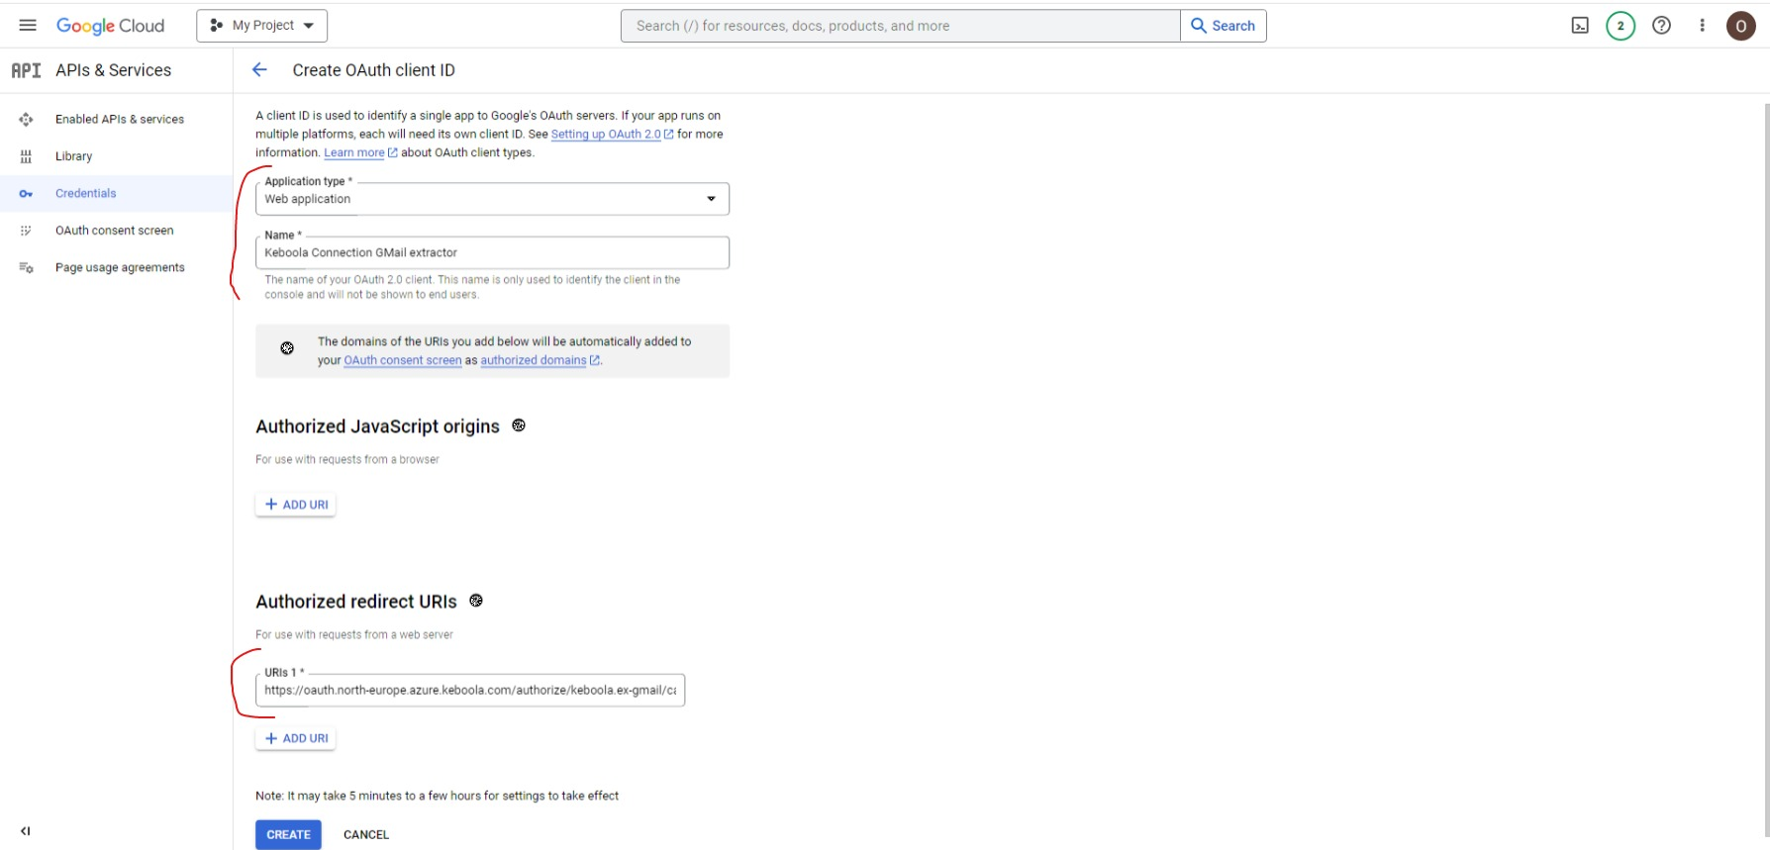Open the hamburger navigation menu

(28, 26)
